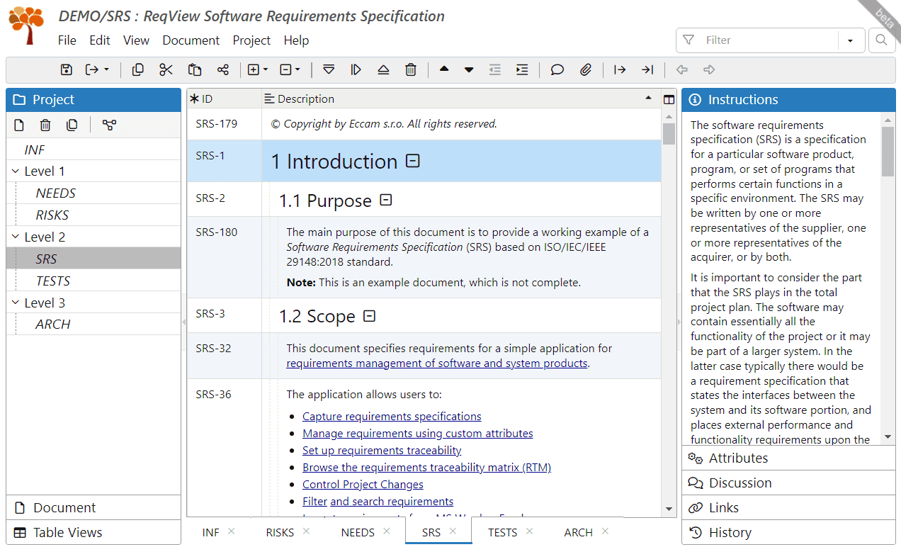
Task: Open the 'Control Project Changes' link
Action: click(x=363, y=485)
